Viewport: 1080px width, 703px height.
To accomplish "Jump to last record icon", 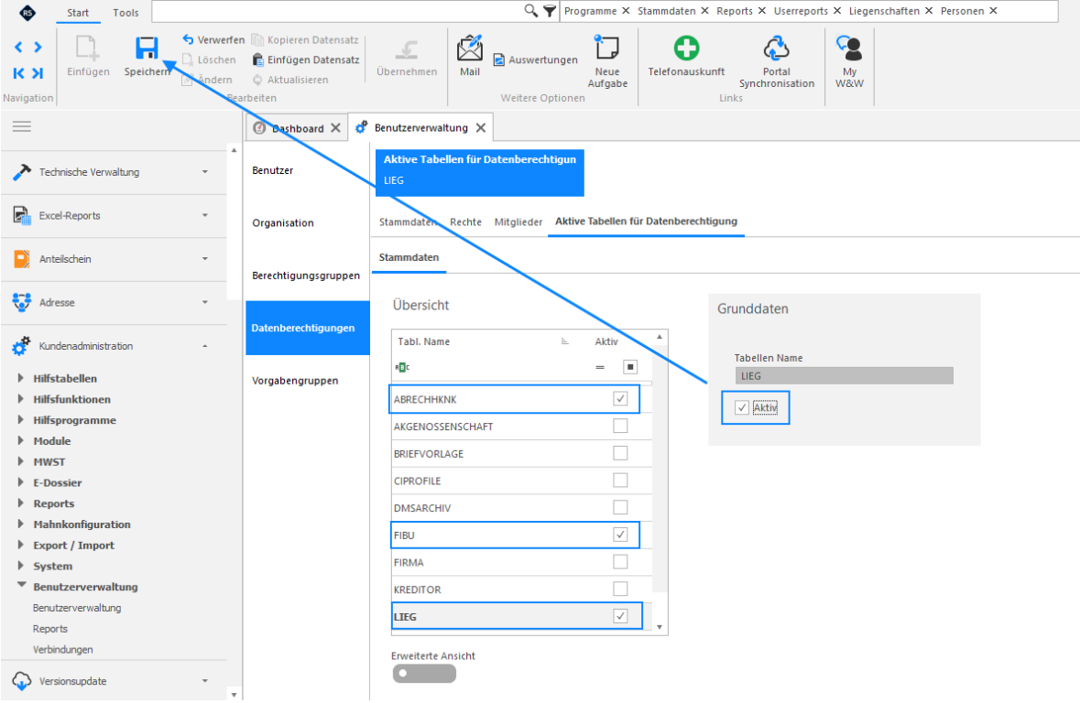I will pos(38,73).
